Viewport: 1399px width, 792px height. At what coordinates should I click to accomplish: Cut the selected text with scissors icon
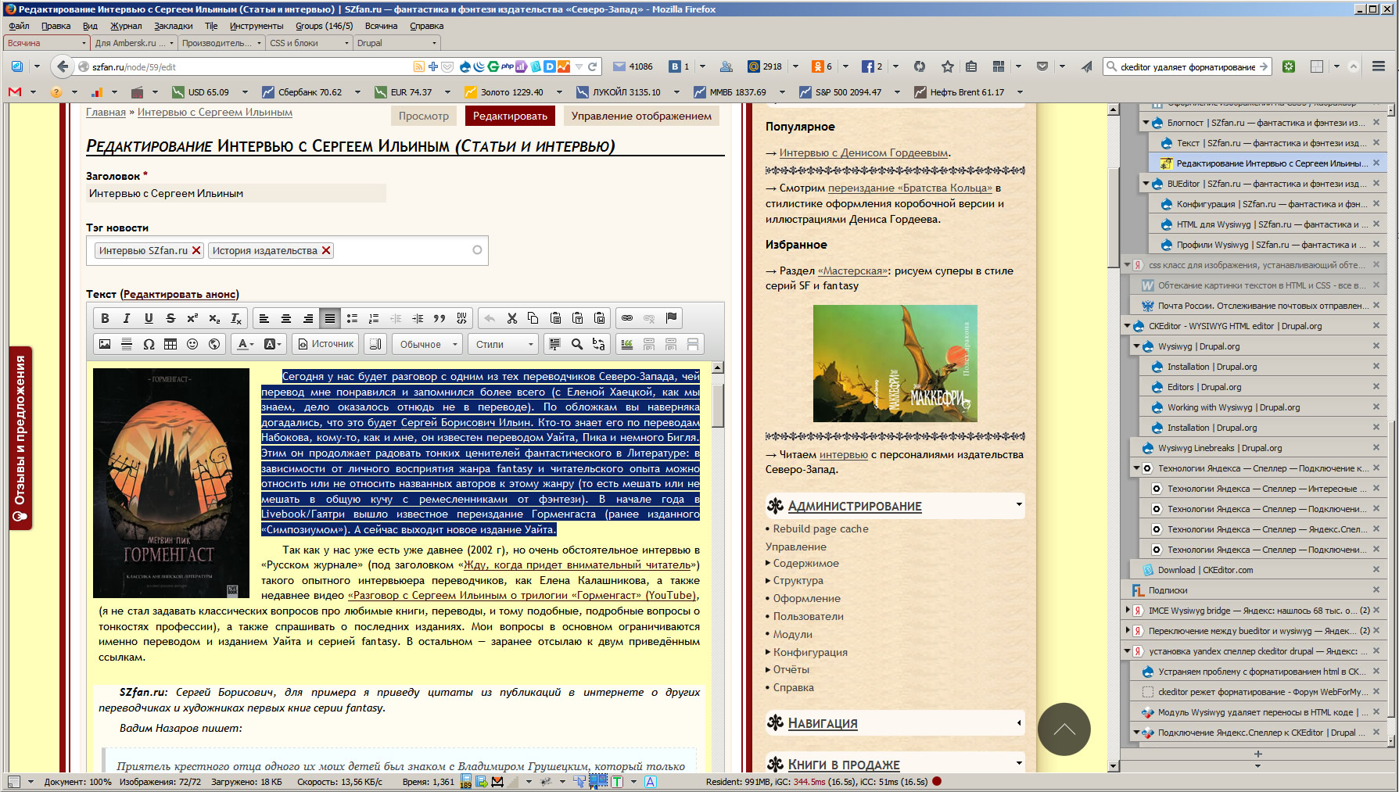pos(511,318)
